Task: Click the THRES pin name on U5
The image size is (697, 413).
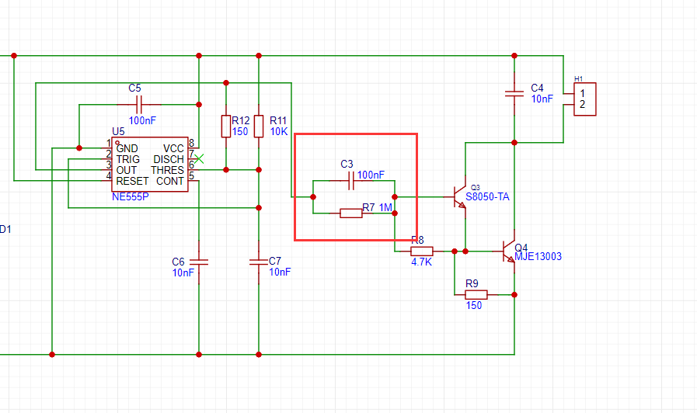Action: click(167, 170)
